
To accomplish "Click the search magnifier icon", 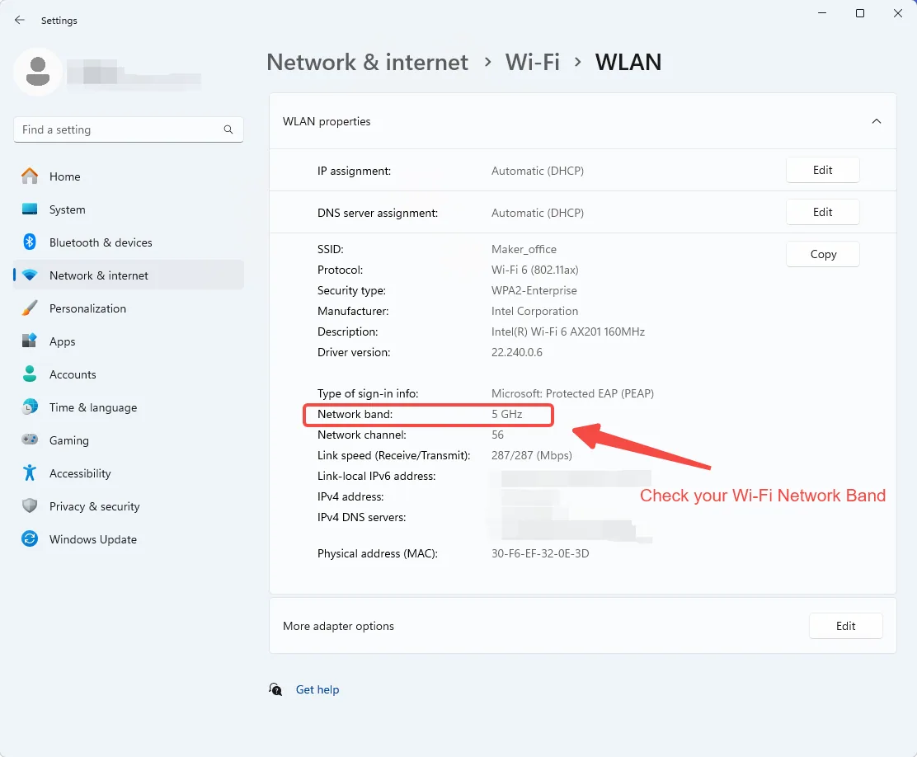I will pyautogui.click(x=228, y=129).
